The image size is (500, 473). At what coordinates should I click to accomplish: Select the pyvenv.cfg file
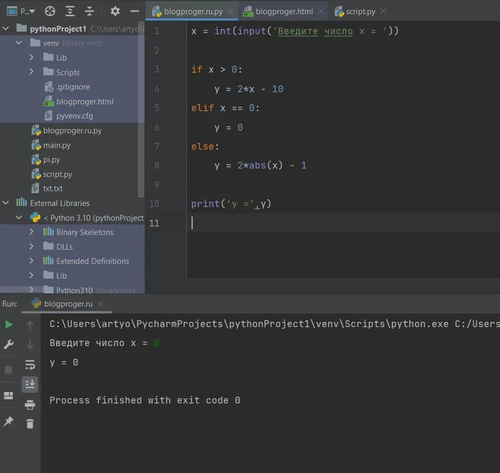[x=68, y=116]
